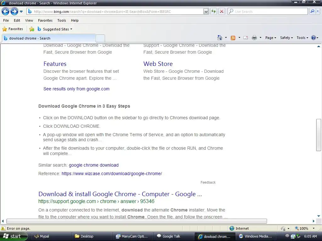Click the horizontal scrollbar left arrow
This screenshot has height=241, width=322.
coord(3,221)
